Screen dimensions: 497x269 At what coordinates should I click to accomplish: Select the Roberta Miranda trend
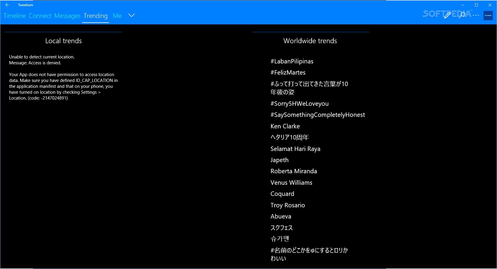click(294, 171)
